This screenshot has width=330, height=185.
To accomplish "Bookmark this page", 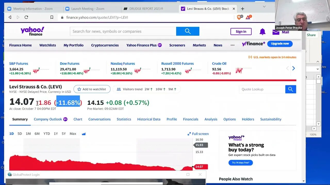I will coord(52,17).
